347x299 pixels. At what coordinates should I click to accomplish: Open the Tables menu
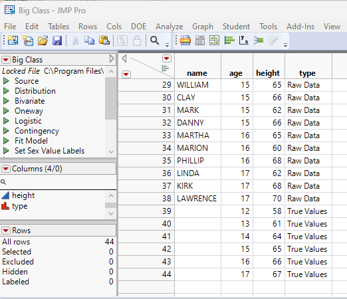[58, 27]
